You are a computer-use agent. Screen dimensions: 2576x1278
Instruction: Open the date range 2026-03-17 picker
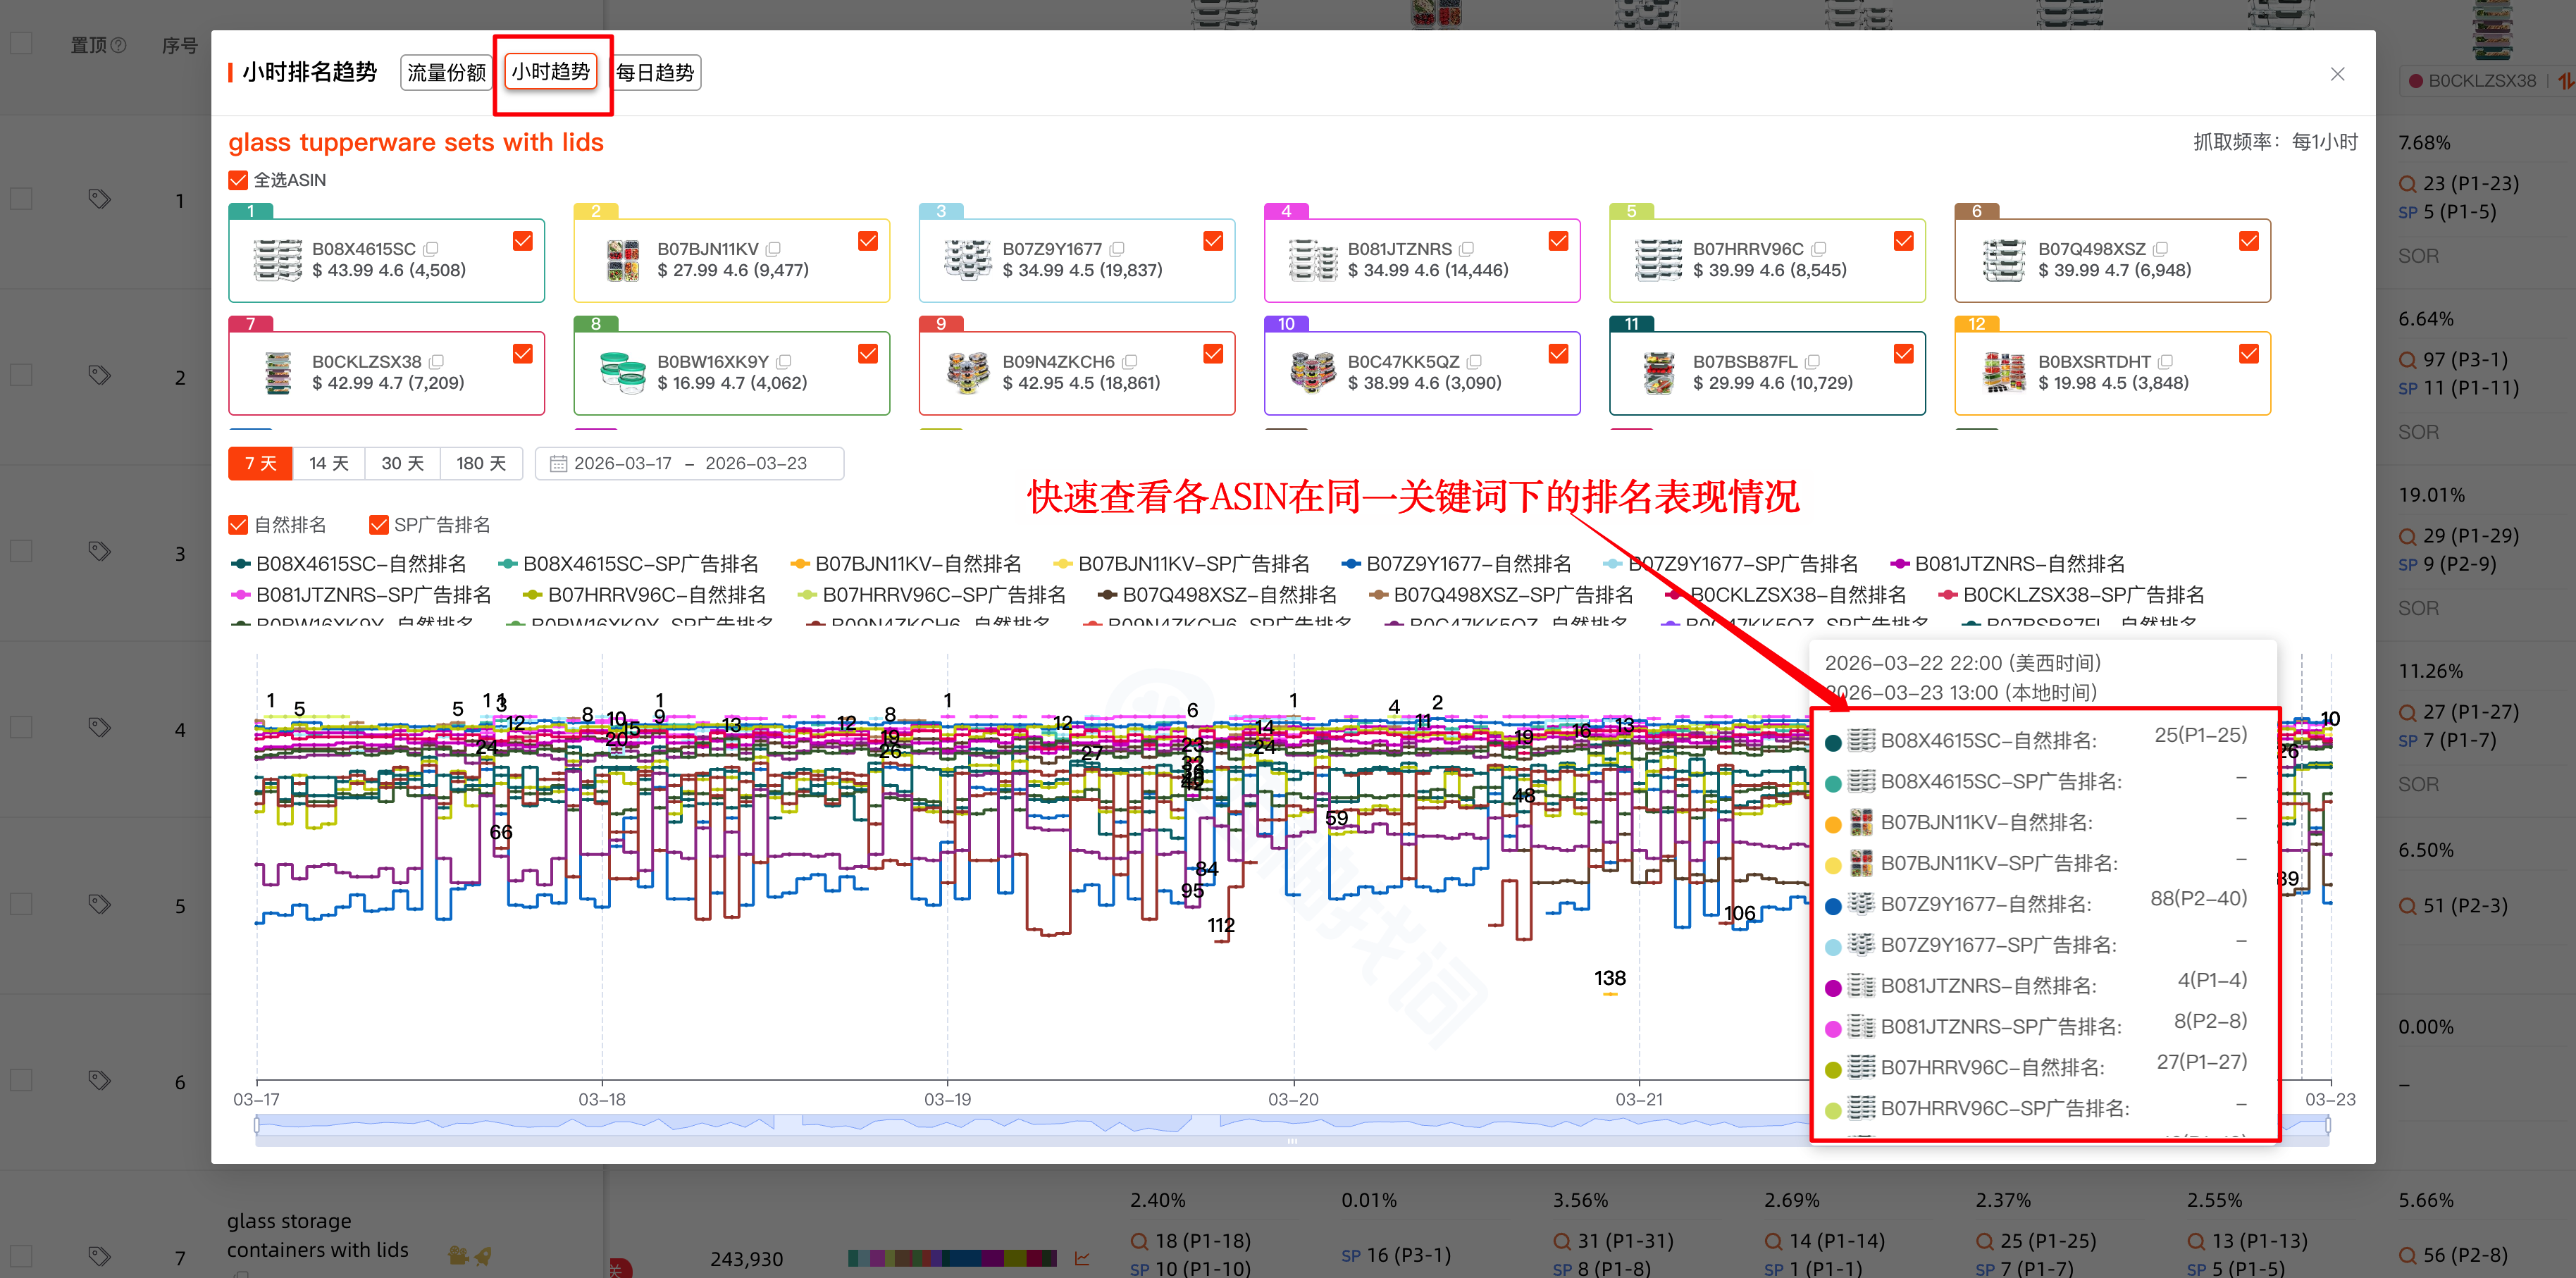click(622, 464)
